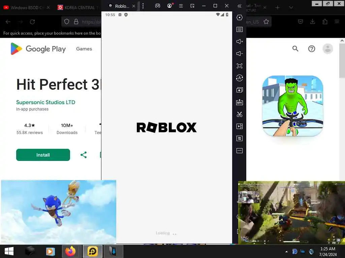Open Google Play help question mark
Viewport: 345px width, 258px height.
point(312,49)
